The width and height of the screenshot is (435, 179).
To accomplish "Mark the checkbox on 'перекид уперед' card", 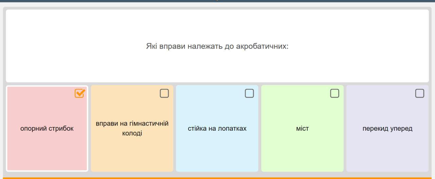I will click(420, 93).
